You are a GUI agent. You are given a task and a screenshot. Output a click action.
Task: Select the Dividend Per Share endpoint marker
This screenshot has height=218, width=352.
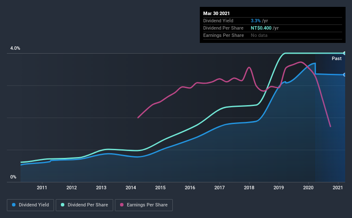point(345,53)
